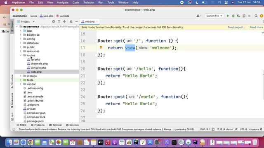This screenshot has width=264, height=148.
Task: Toggle tool window bars icon in status bar
Action: (14, 129)
